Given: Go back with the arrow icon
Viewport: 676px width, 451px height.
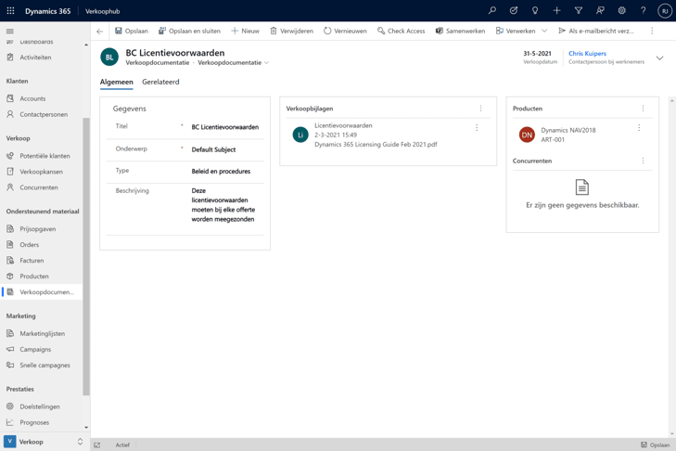Looking at the screenshot, I should (x=100, y=31).
